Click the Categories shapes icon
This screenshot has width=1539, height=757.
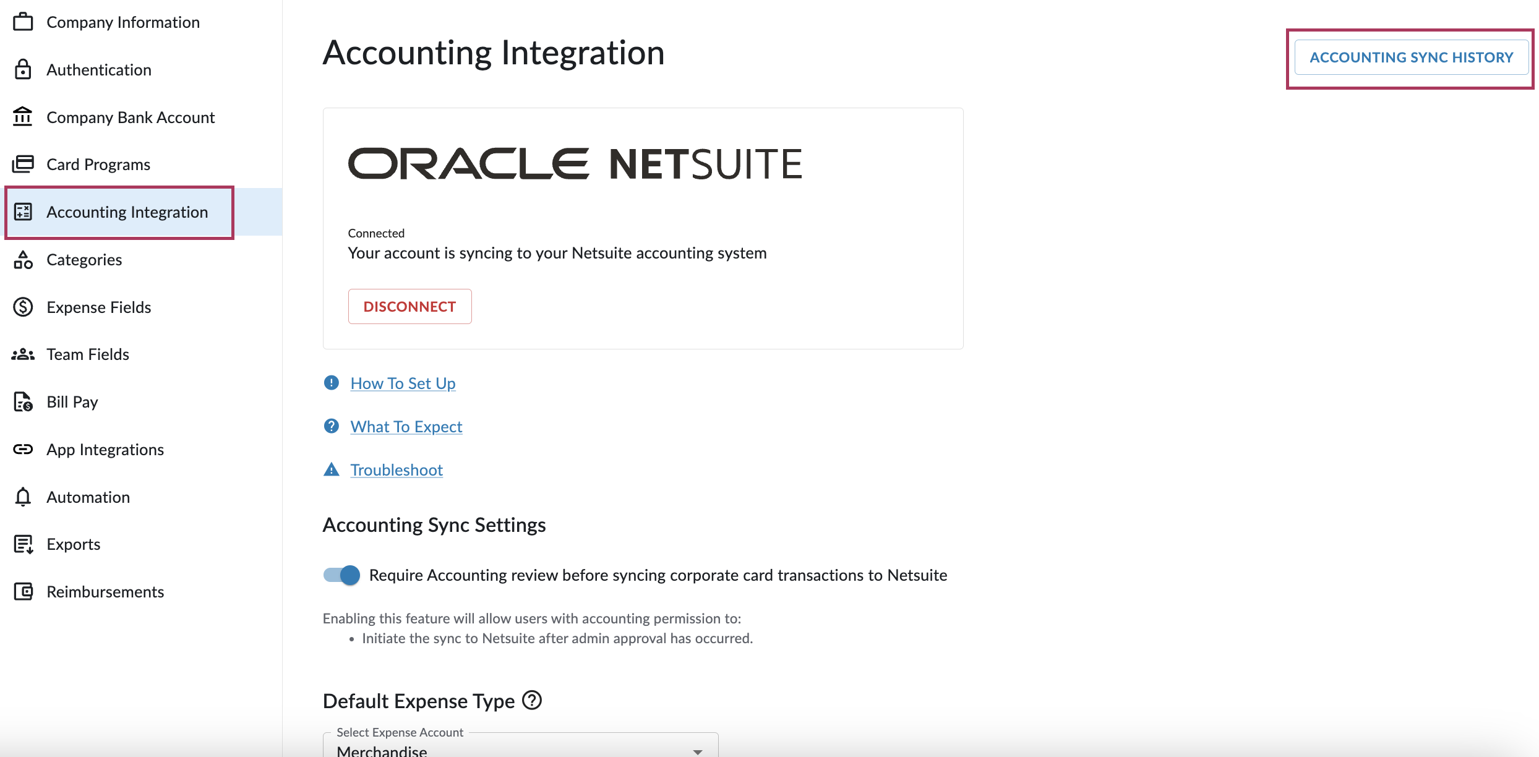tap(23, 259)
